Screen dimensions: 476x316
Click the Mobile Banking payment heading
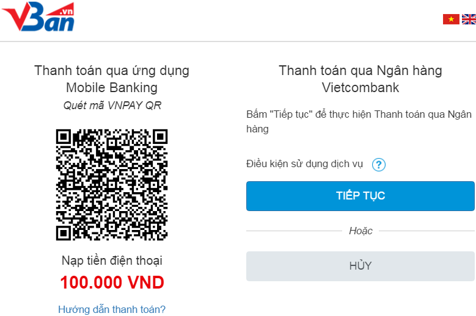click(x=112, y=79)
